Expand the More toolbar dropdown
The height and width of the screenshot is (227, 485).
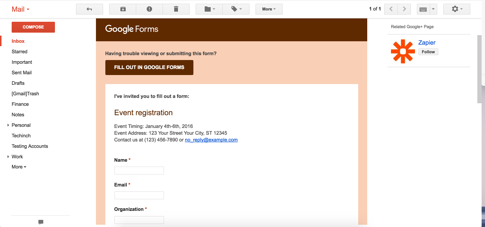point(269,9)
